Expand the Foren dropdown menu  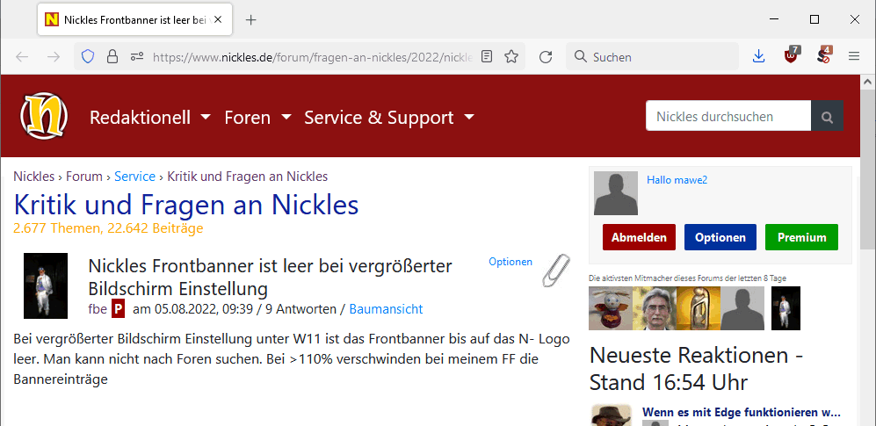coord(258,117)
